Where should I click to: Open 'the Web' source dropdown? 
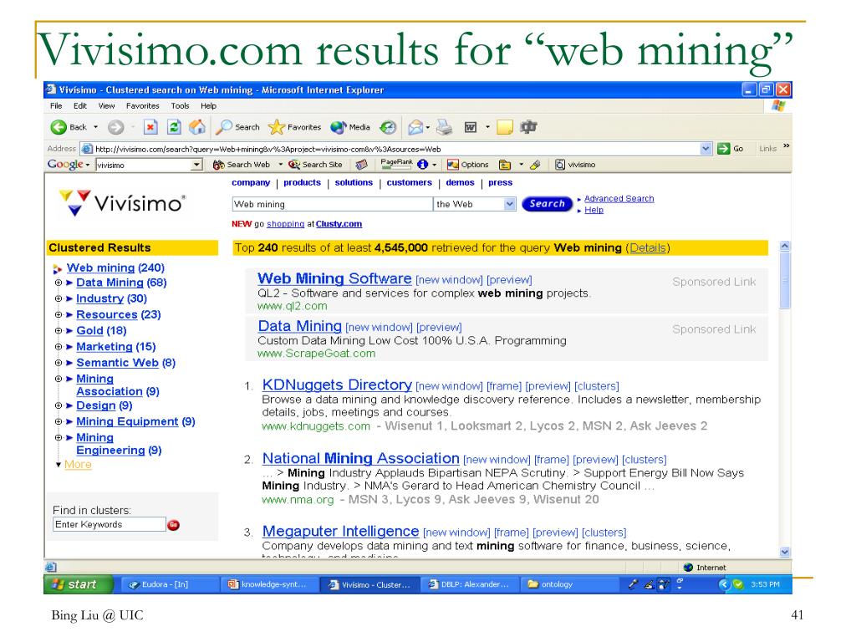pos(510,204)
